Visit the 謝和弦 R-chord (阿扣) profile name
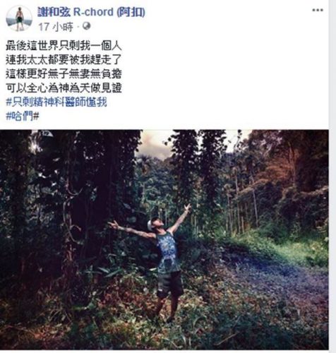 [x=91, y=12]
